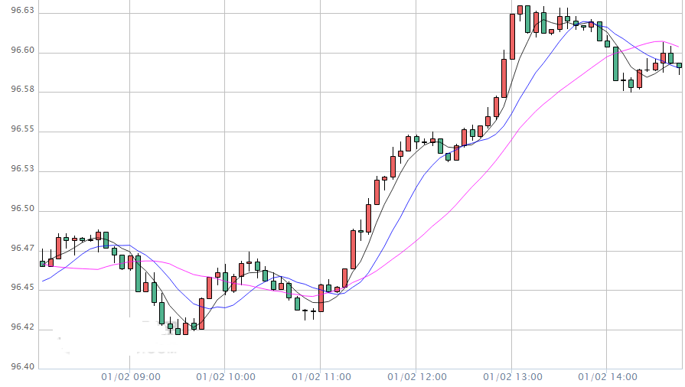Viewport: 685px width, 387px height.
Task: Click the 96.50 price axis label
Action: tap(21, 210)
